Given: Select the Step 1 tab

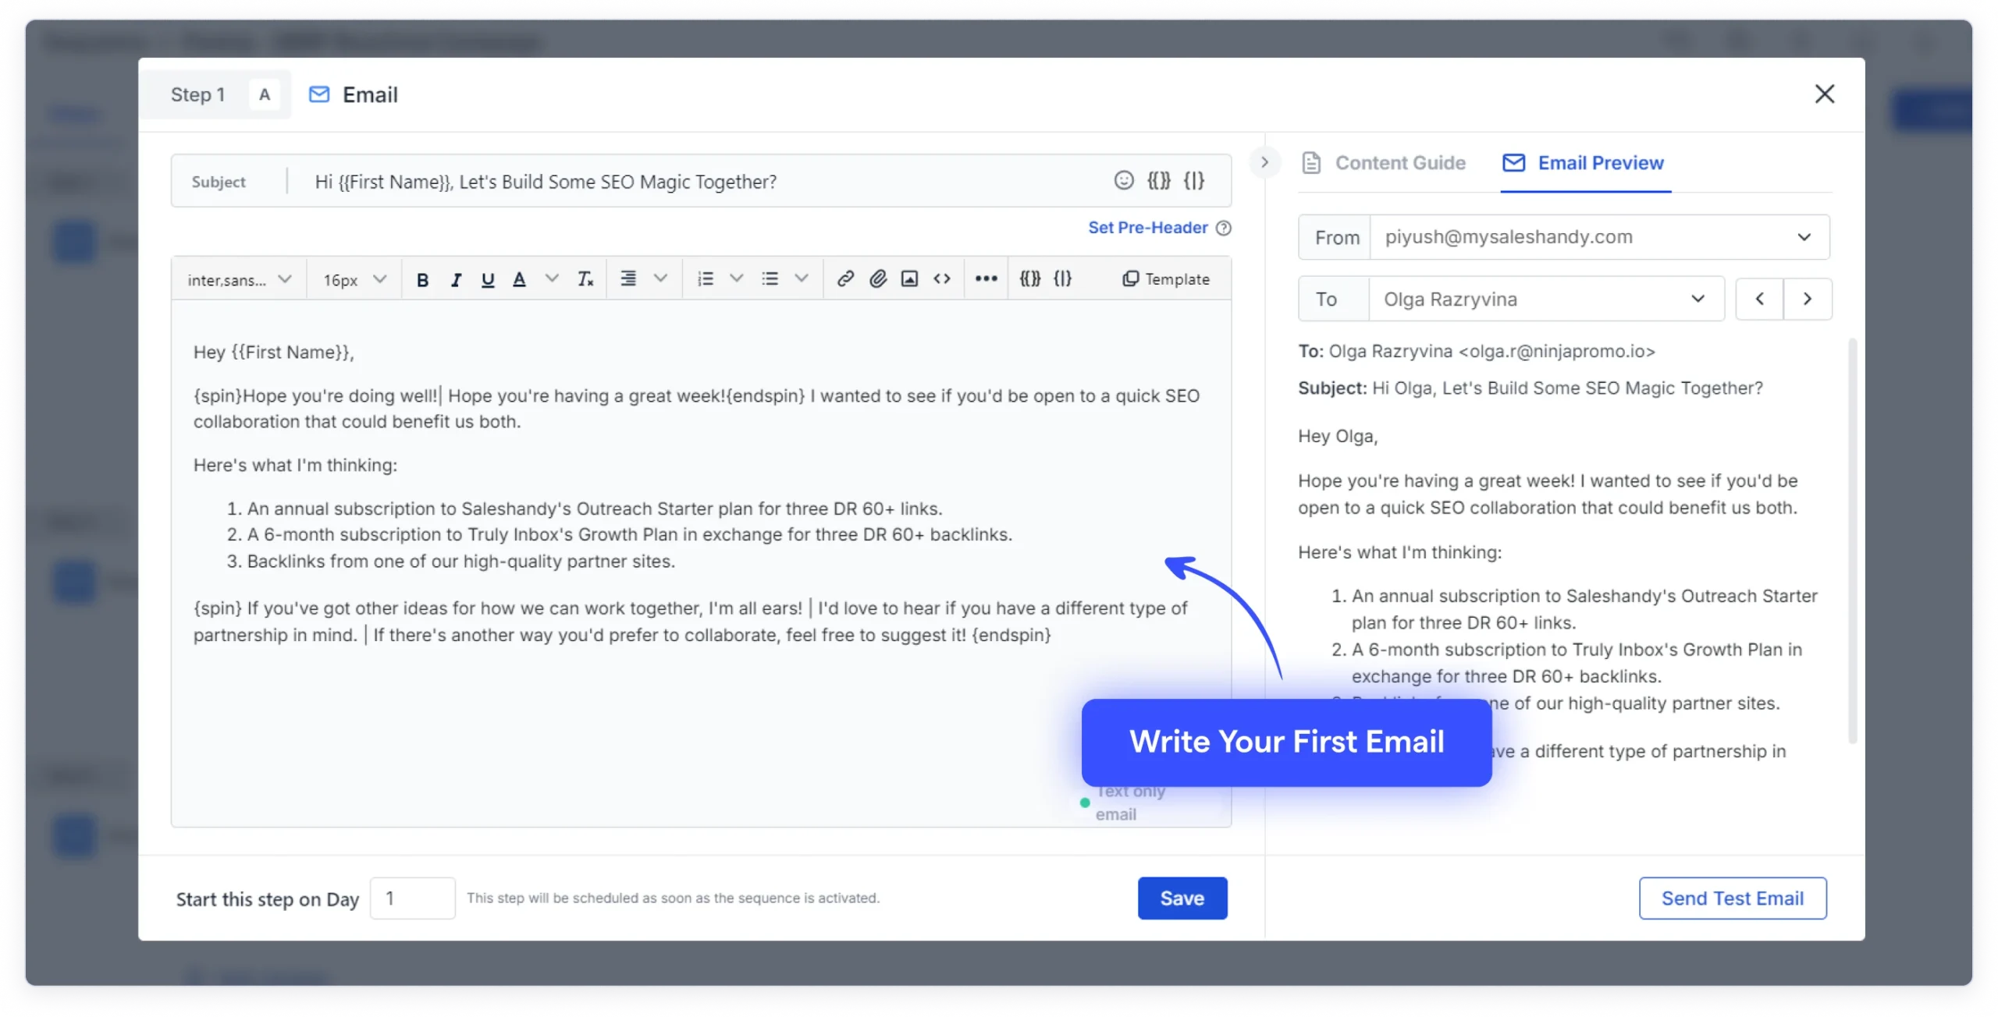Looking at the screenshot, I should [x=198, y=94].
